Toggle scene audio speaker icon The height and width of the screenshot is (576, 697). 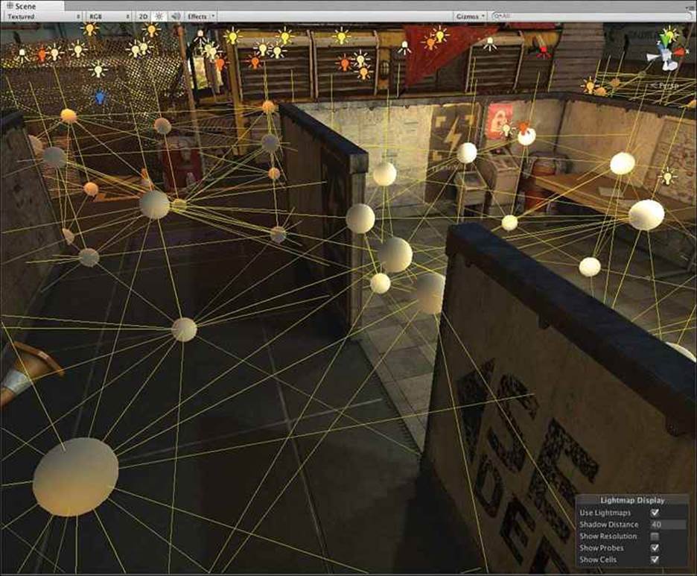[x=176, y=16]
